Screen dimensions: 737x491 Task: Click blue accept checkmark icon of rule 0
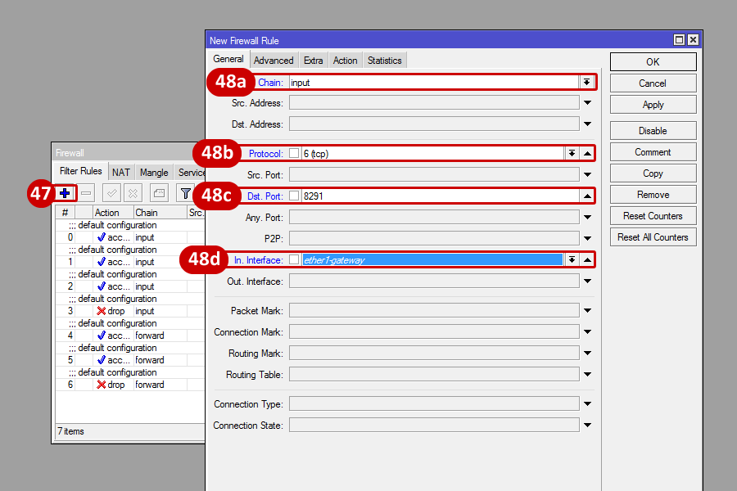101,237
